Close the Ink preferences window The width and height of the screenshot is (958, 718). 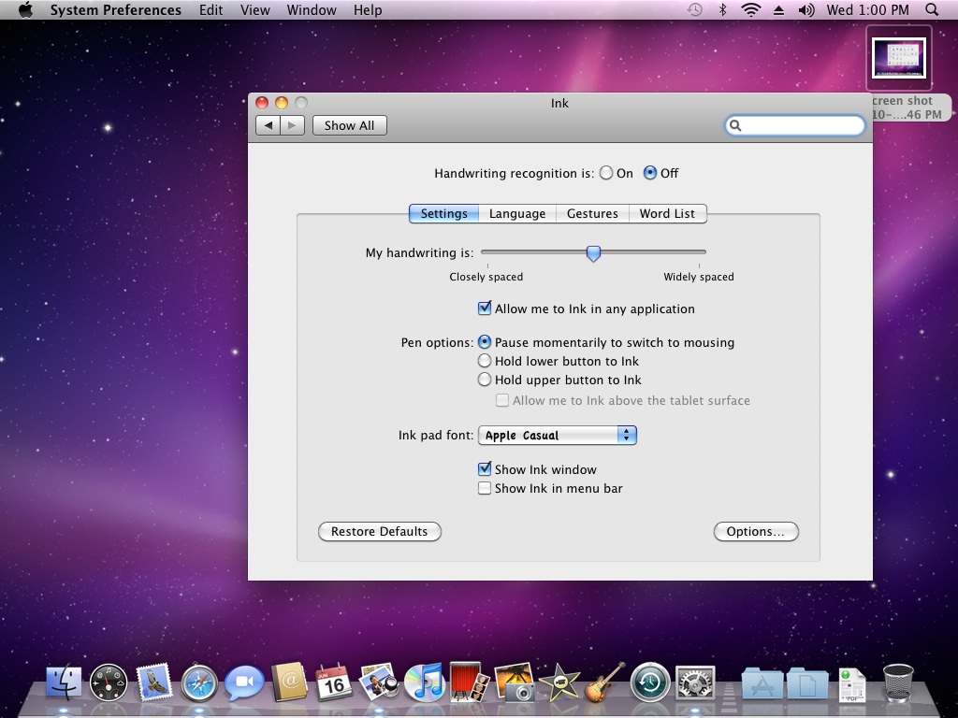pyautogui.click(x=262, y=103)
